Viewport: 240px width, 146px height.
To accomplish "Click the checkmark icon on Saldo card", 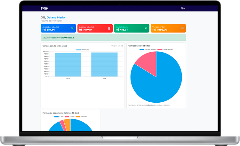I will coord(146,28).
